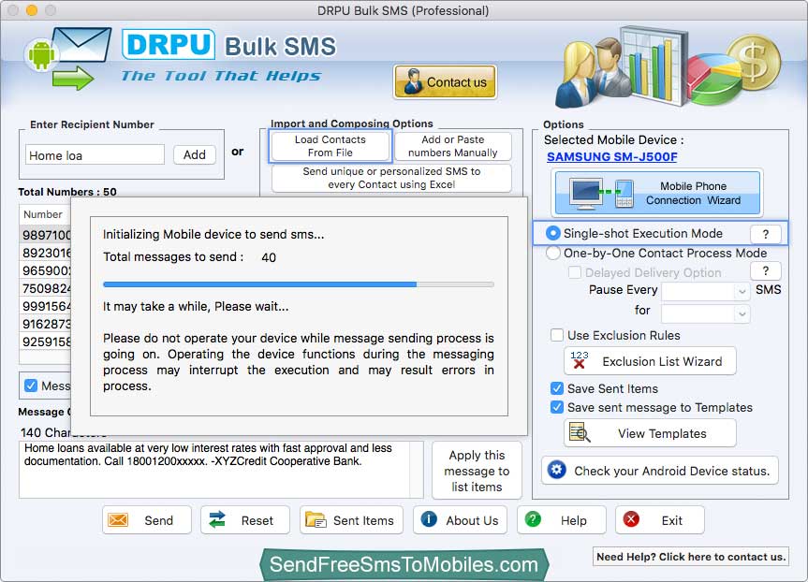Screen dimensions: 808x582
Task: Click the Contact us button label
Action: pyautogui.click(x=457, y=82)
